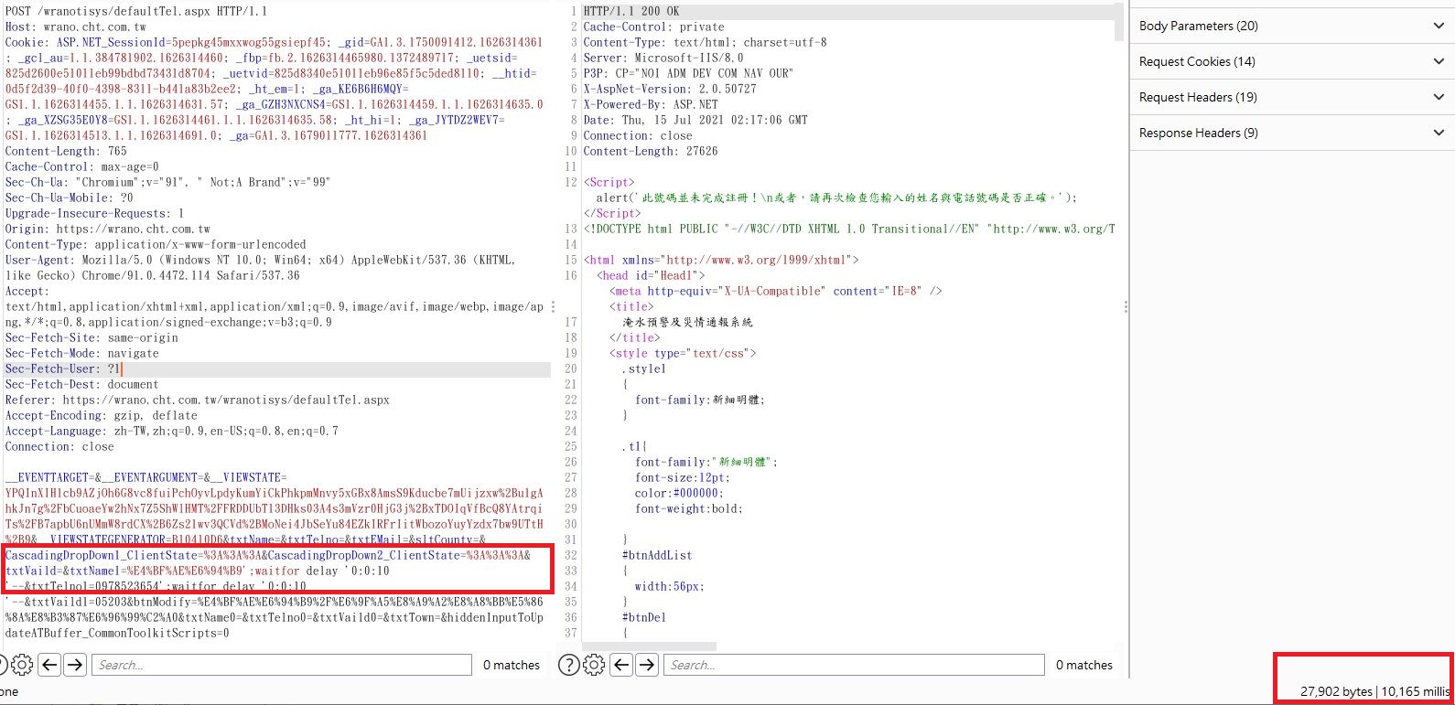The height and width of the screenshot is (705, 1455).
Task: Go to previous match in request search
Action: (x=50, y=665)
